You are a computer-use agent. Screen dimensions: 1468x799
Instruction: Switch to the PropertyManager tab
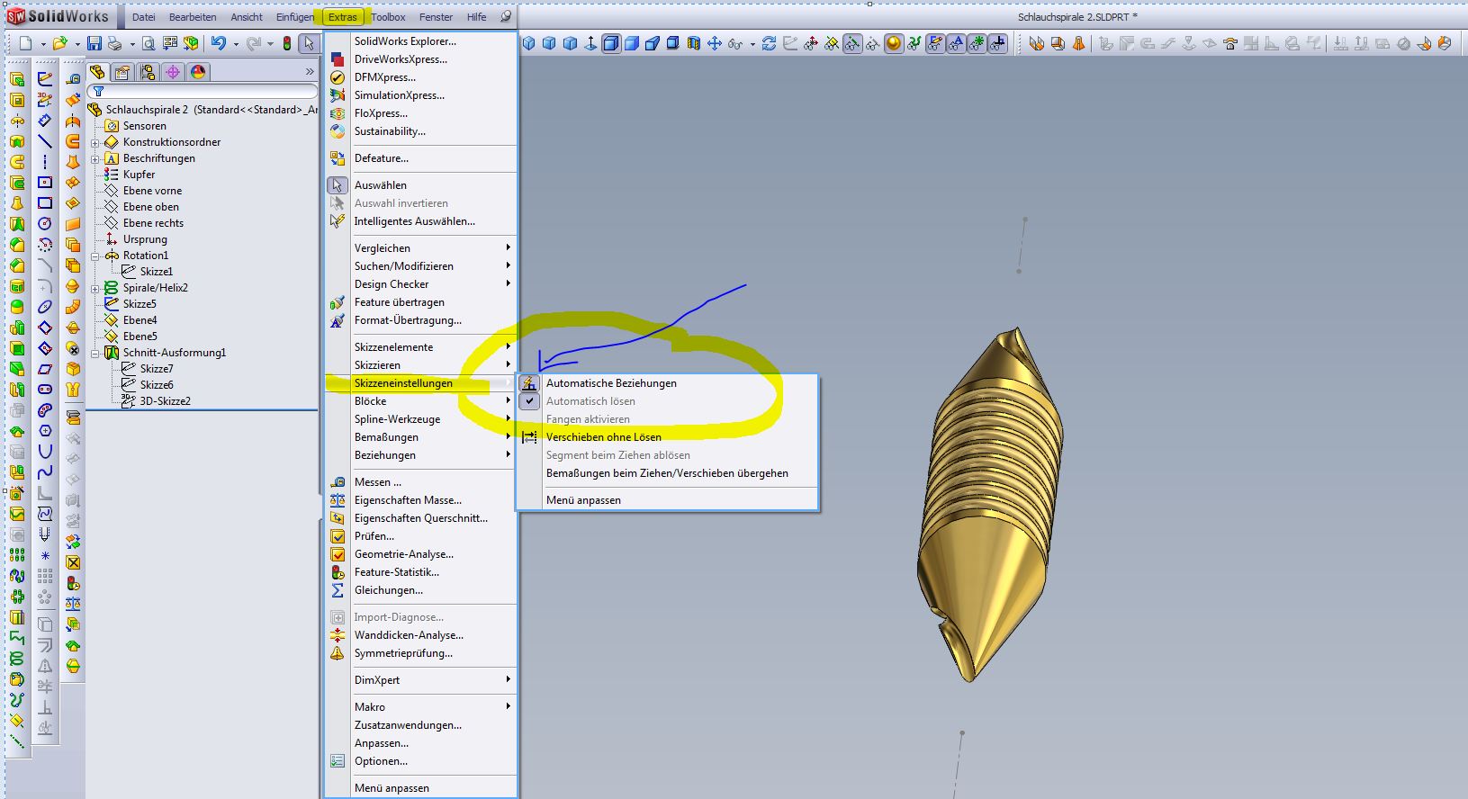[122, 72]
